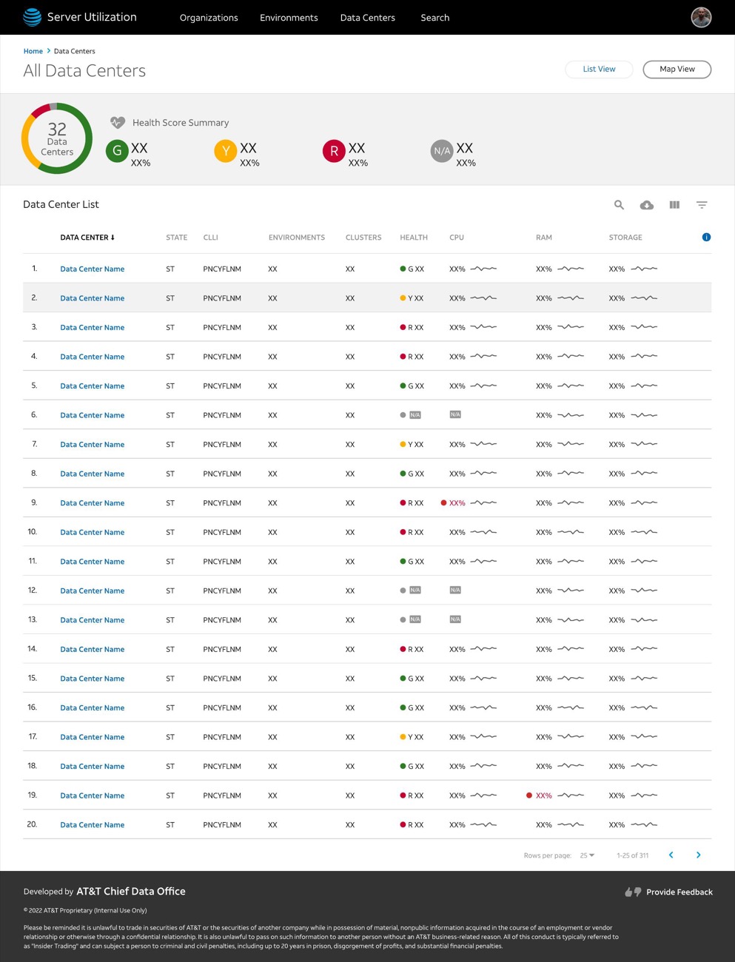Sort by HEALTH column header
This screenshot has height=962, width=735.
(x=414, y=238)
